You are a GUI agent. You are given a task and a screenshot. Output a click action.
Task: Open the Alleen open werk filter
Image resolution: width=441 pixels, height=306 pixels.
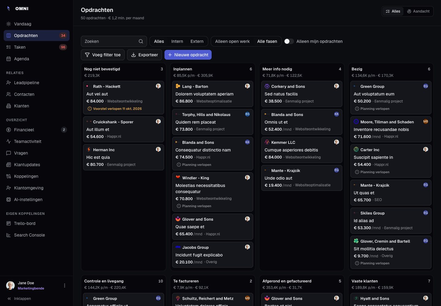point(232,41)
